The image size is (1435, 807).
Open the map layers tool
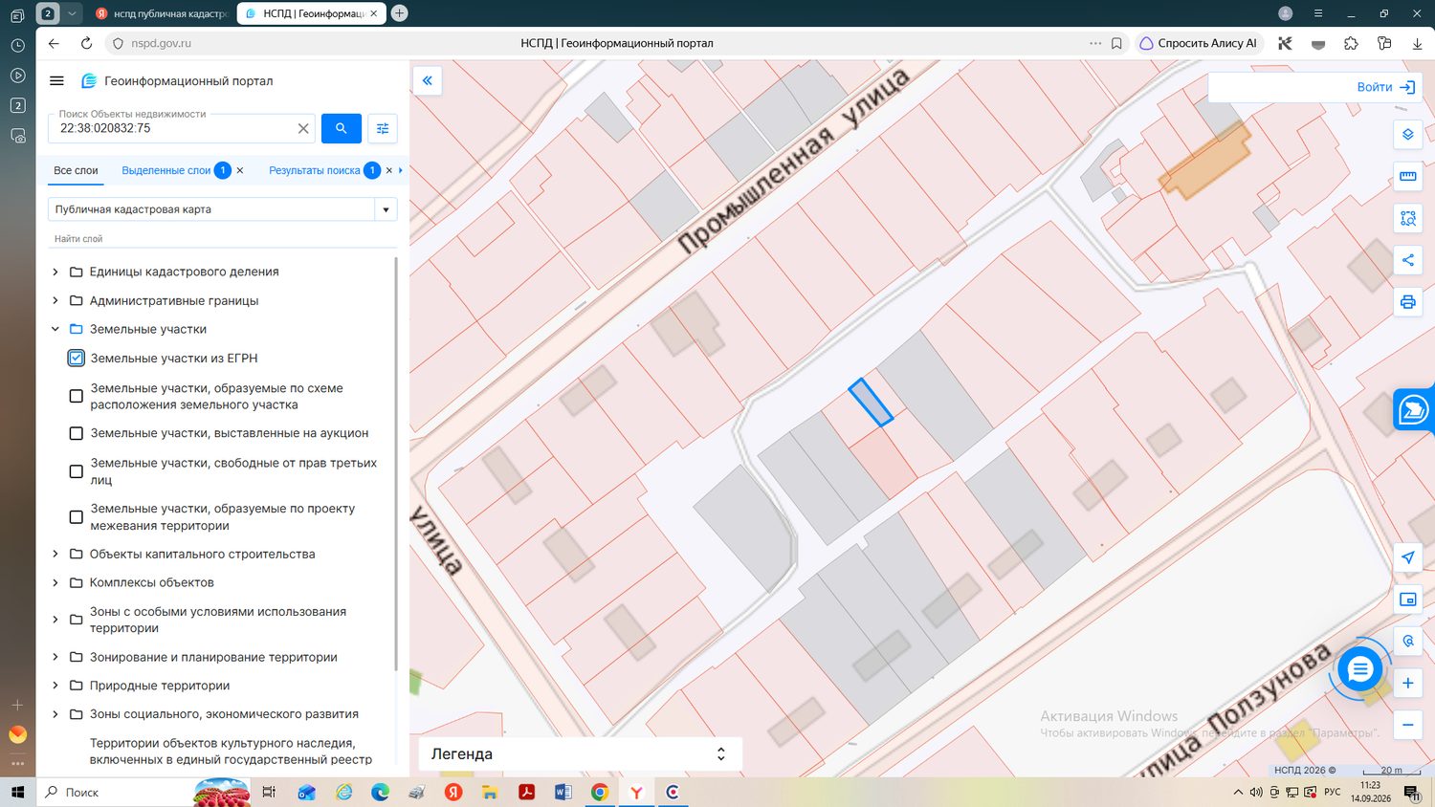[x=1408, y=135]
